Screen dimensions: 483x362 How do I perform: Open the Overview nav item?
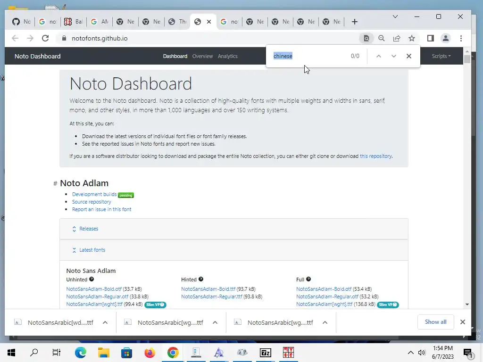click(x=202, y=56)
